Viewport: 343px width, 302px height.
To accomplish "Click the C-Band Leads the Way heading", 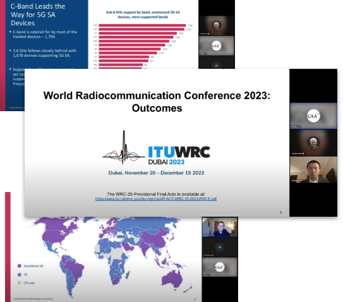I will [38, 15].
